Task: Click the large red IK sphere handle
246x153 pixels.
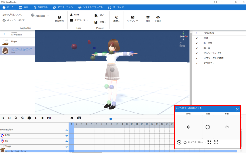Action: [74, 47]
